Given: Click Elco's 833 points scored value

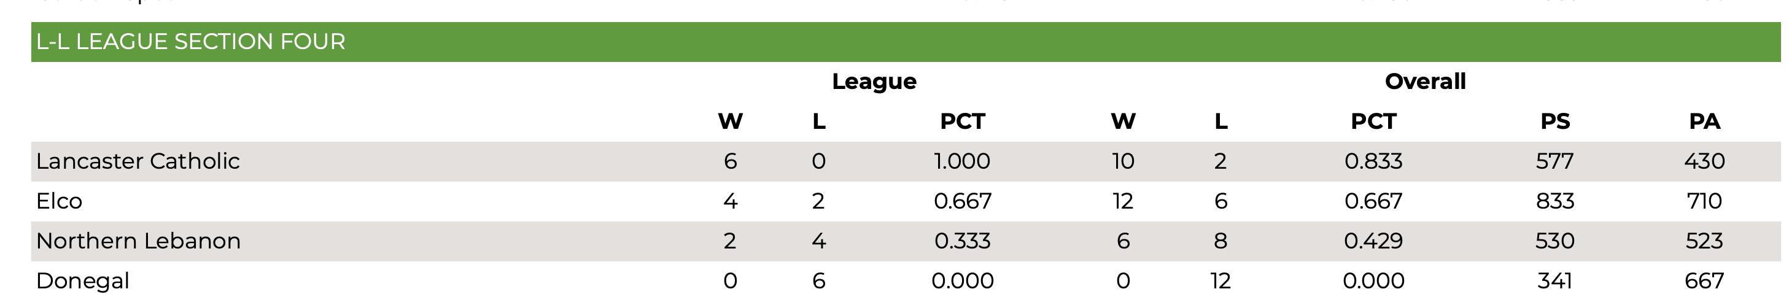Looking at the screenshot, I should point(1555,201).
